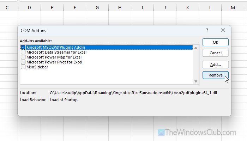247x141 pixels.
Task: Uncheck Kingsoft MSO2PdfPlugins Addin checkbox
Action: click(23, 47)
